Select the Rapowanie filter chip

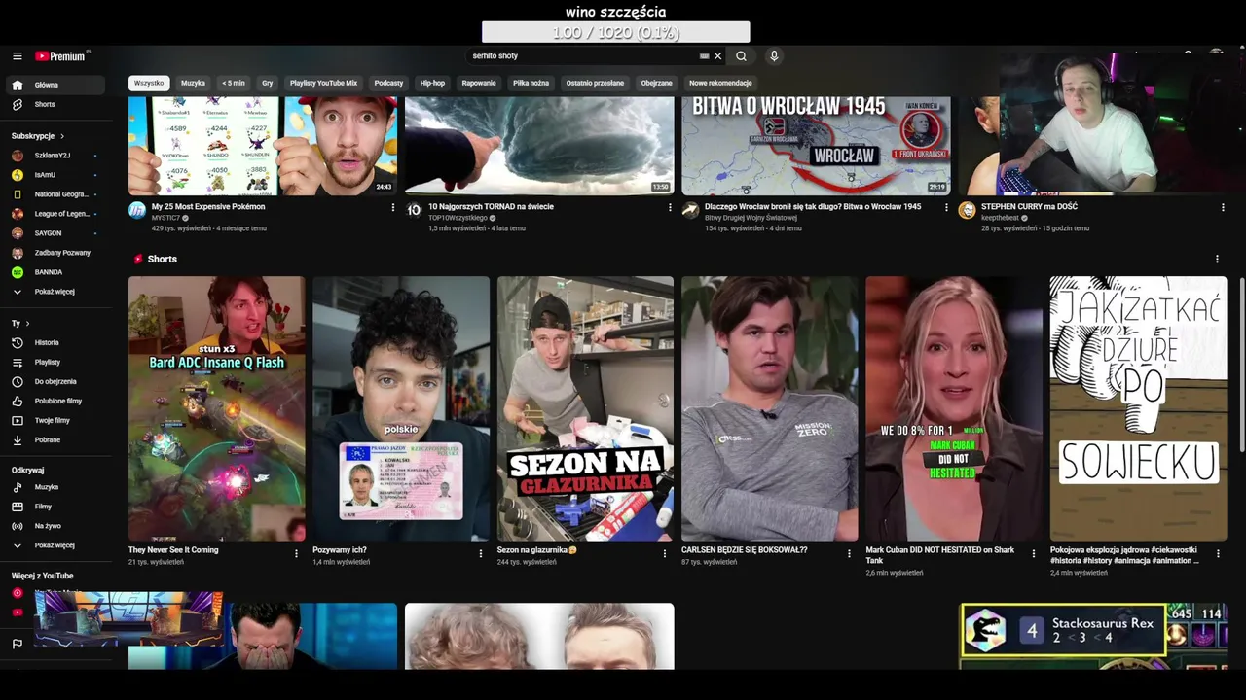479,83
